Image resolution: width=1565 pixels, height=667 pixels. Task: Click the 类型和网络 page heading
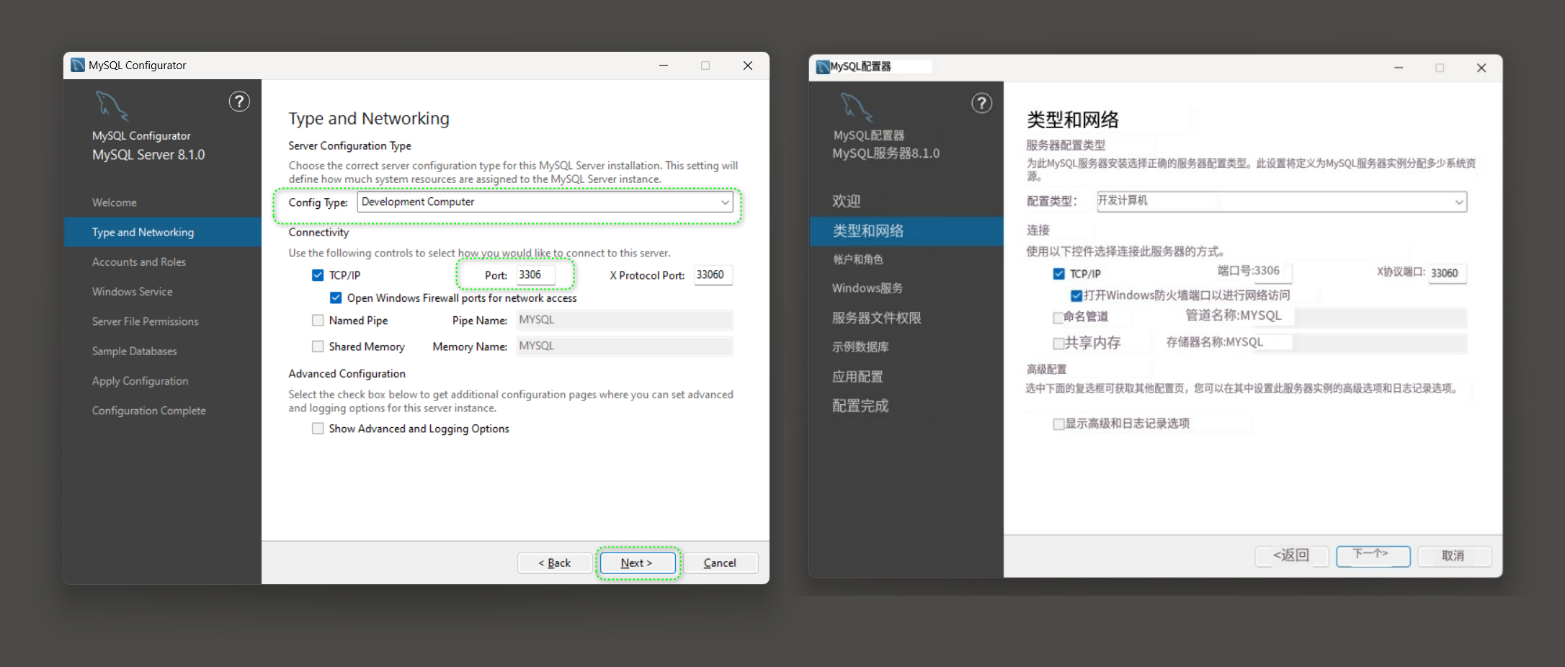[1073, 120]
